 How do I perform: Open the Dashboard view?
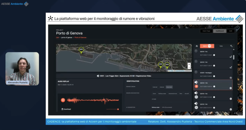coord(220,31)
